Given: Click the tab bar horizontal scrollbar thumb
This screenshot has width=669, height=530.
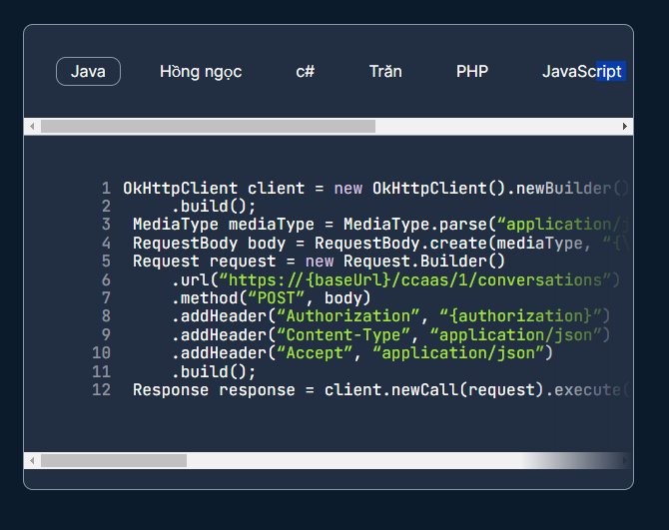Looking at the screenshot, I should pos(208,127).
